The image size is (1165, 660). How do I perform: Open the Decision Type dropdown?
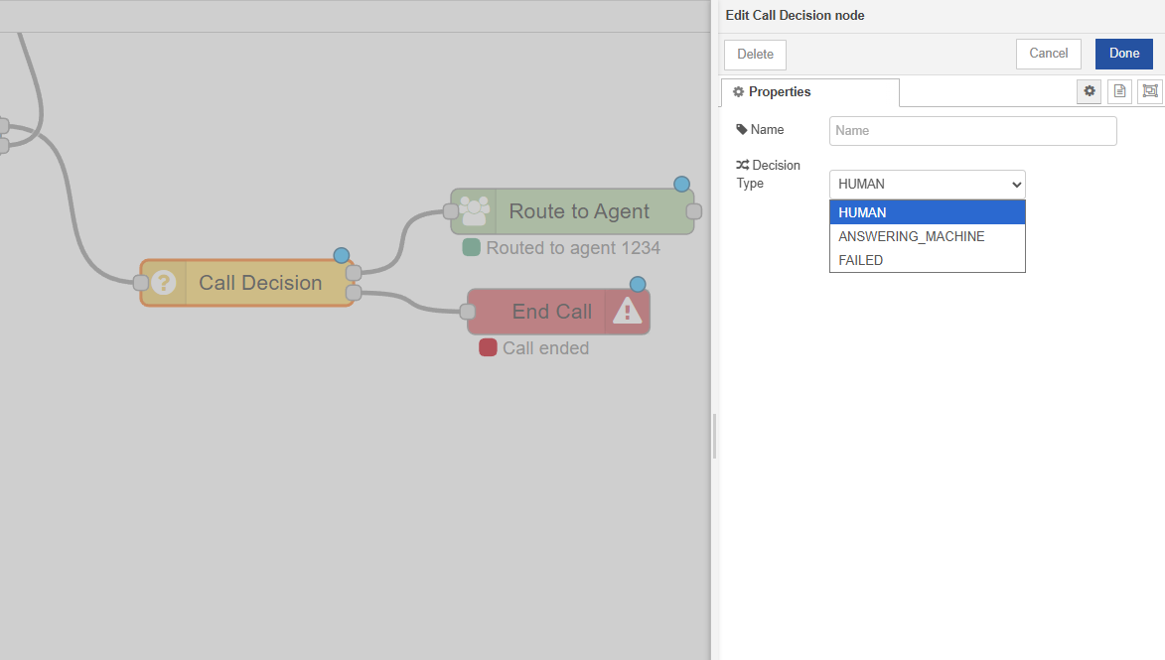927,185
